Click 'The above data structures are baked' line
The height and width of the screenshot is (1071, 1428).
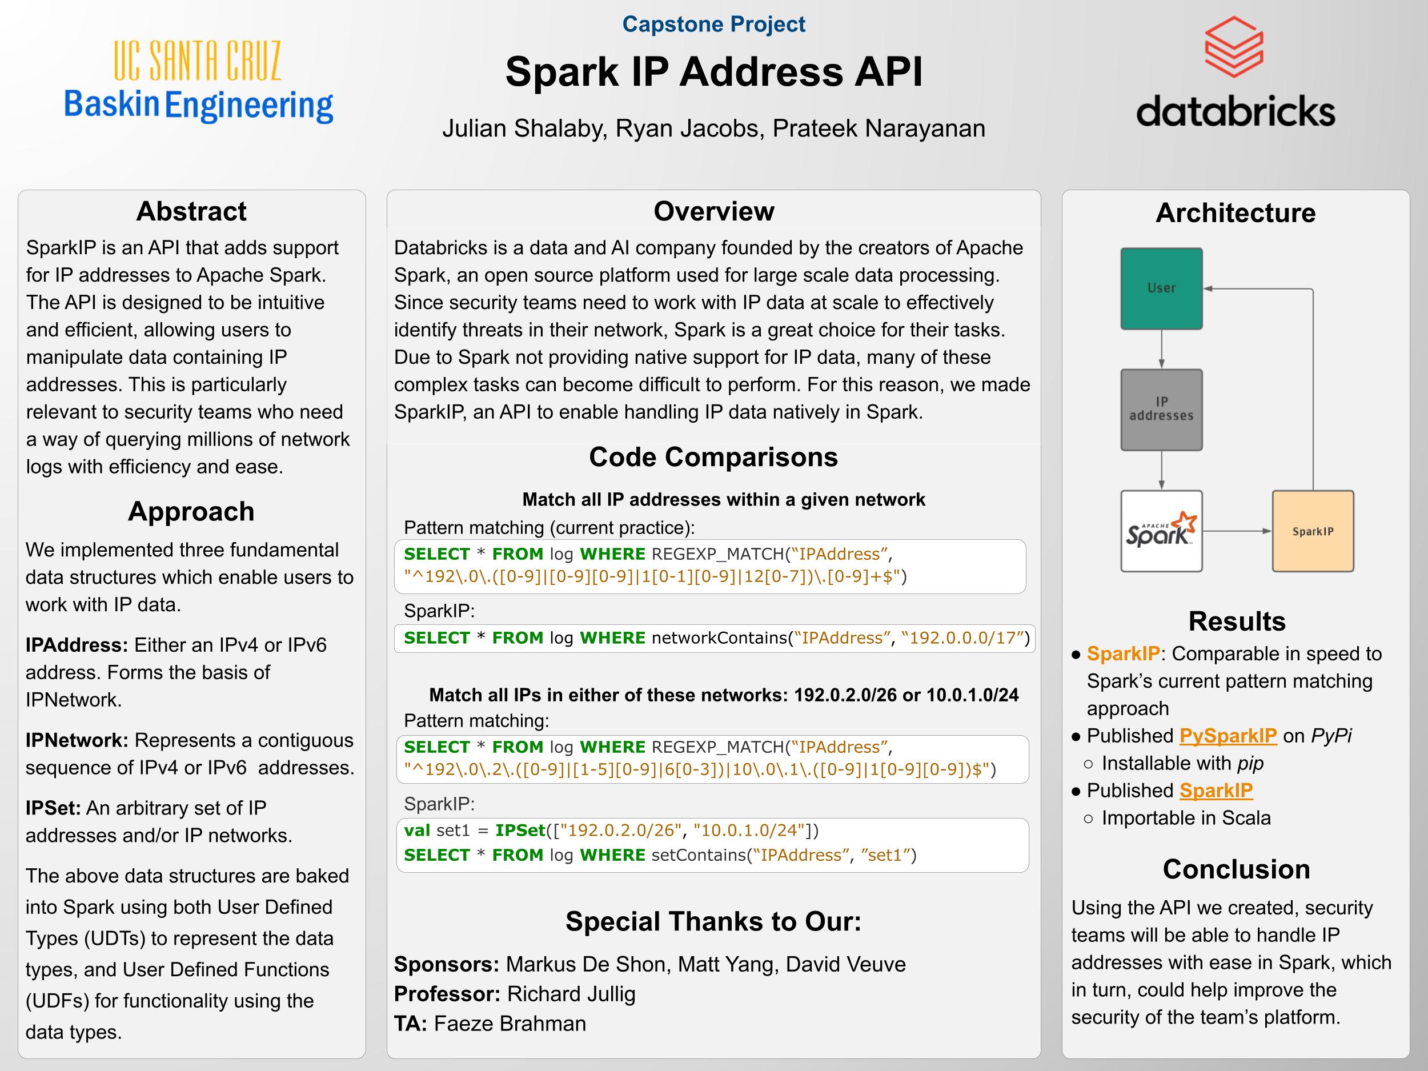tap(187, 876)
